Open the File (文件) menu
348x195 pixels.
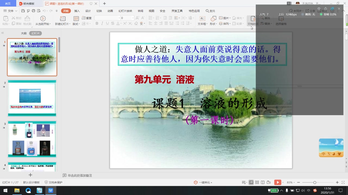click(10, 11)
